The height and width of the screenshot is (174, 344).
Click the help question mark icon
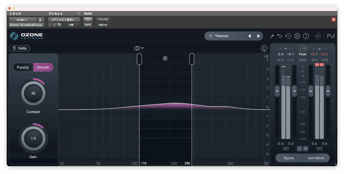point(306,36)
